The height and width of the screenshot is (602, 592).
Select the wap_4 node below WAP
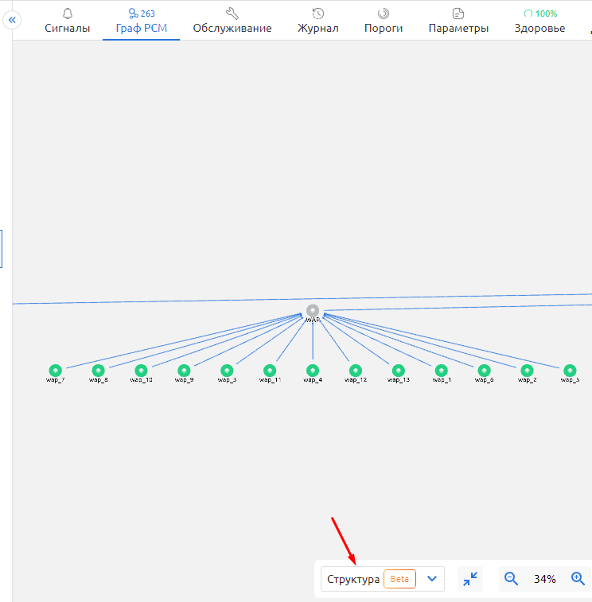[313, 371]
